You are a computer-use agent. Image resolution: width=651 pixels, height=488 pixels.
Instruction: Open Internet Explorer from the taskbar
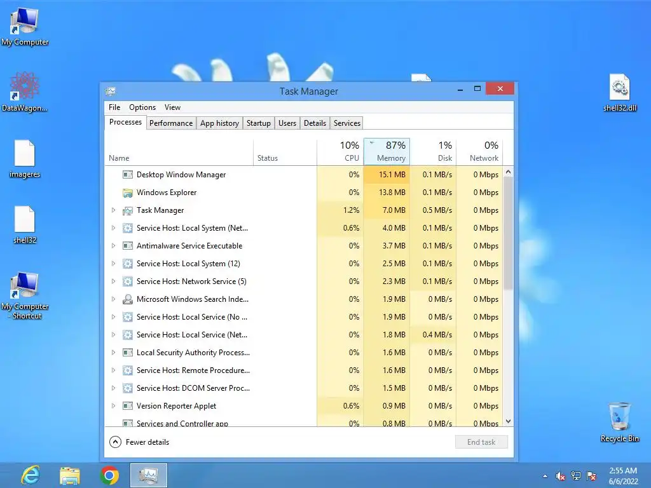coord(31,475)
